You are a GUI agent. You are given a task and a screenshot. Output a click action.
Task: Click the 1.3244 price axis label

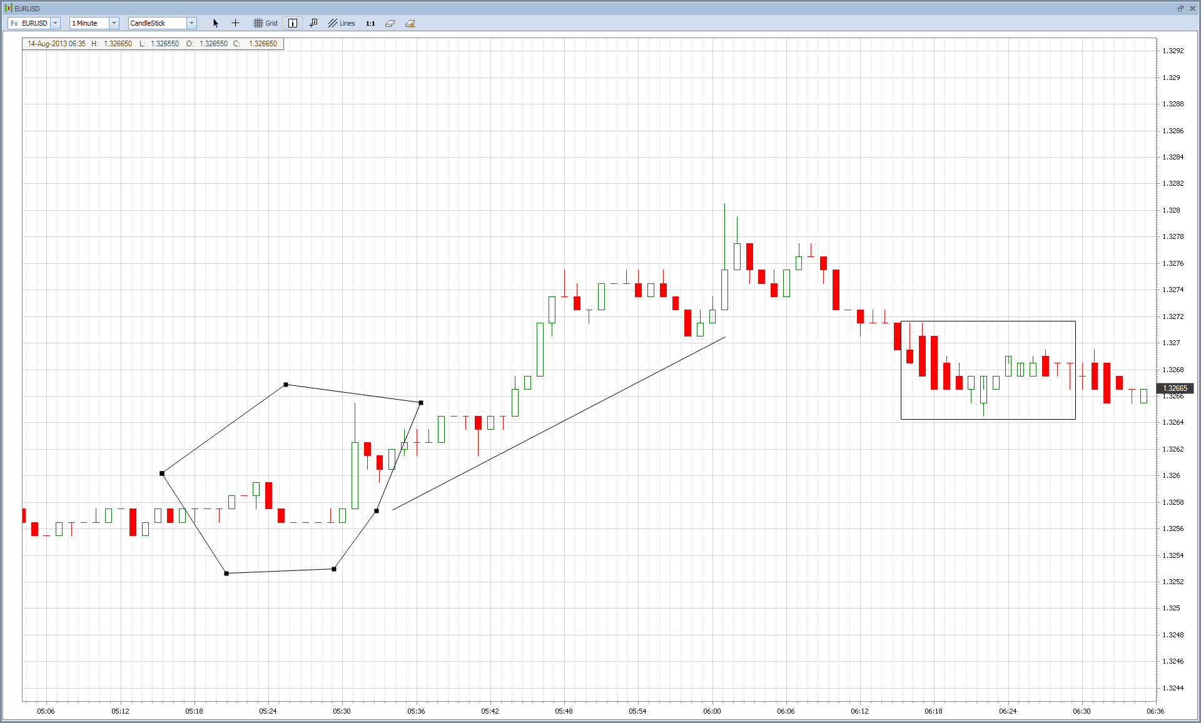(x=1173, y=688)
